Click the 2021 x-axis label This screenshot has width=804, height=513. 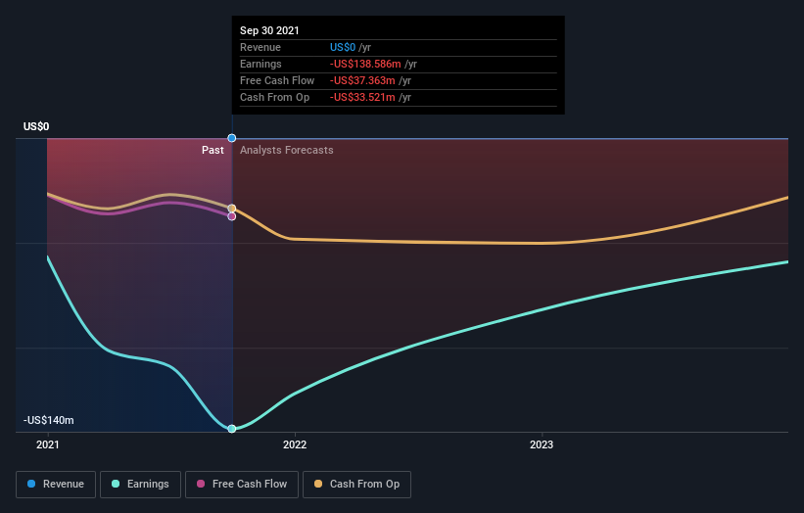(48, 444)
